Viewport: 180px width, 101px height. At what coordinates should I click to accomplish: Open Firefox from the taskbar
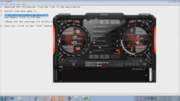click(x=69, y=98)
